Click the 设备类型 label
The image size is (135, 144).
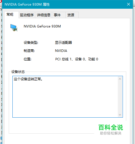point(31,43)
